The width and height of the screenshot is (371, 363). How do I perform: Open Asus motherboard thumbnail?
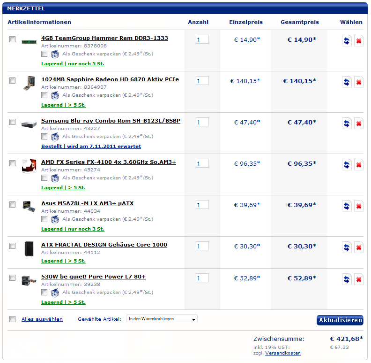(29, 207)
